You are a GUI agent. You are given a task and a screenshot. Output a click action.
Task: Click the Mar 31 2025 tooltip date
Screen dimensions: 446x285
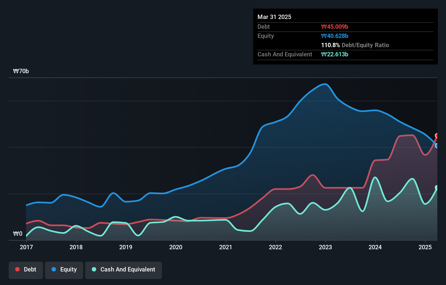point(274,17)
